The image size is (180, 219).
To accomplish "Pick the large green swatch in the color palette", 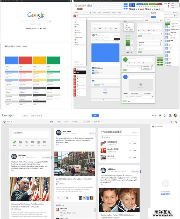I will [53, 60].
